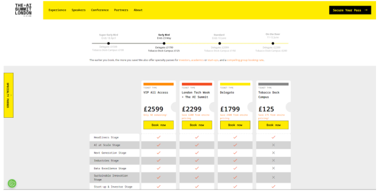Click the £125 Tobacco Dock Campus price
Viewport: 378px width, 191px height.
tap(266, 109)
